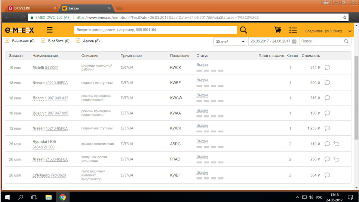Switch РУС keyboard language indicator
Viewport: 359px width, 202px height.
coord(319,198)
